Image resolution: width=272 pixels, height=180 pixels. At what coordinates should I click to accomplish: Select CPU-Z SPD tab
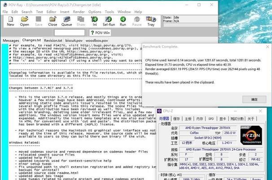click(x=211, y=119)
